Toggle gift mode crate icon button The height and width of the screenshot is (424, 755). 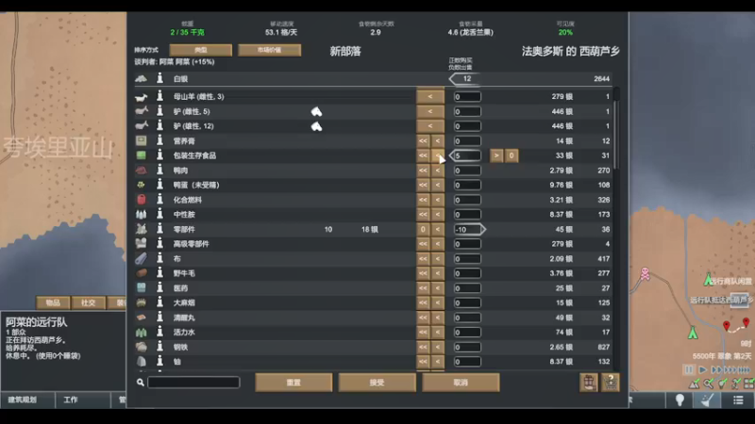588,383
